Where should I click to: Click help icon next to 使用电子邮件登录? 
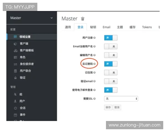click(x=94, y=90)
